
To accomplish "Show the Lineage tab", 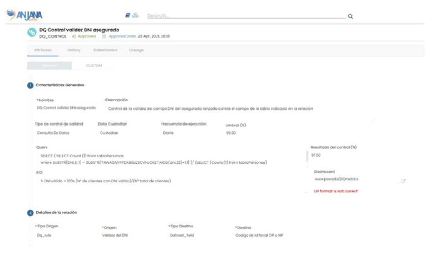I will tap(136, 50).
